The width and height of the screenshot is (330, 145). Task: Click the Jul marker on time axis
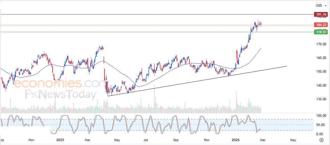point(146,140)
